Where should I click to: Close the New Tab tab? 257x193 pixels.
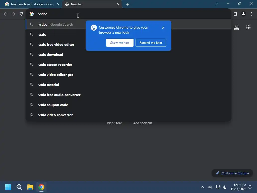pos(118,4)
